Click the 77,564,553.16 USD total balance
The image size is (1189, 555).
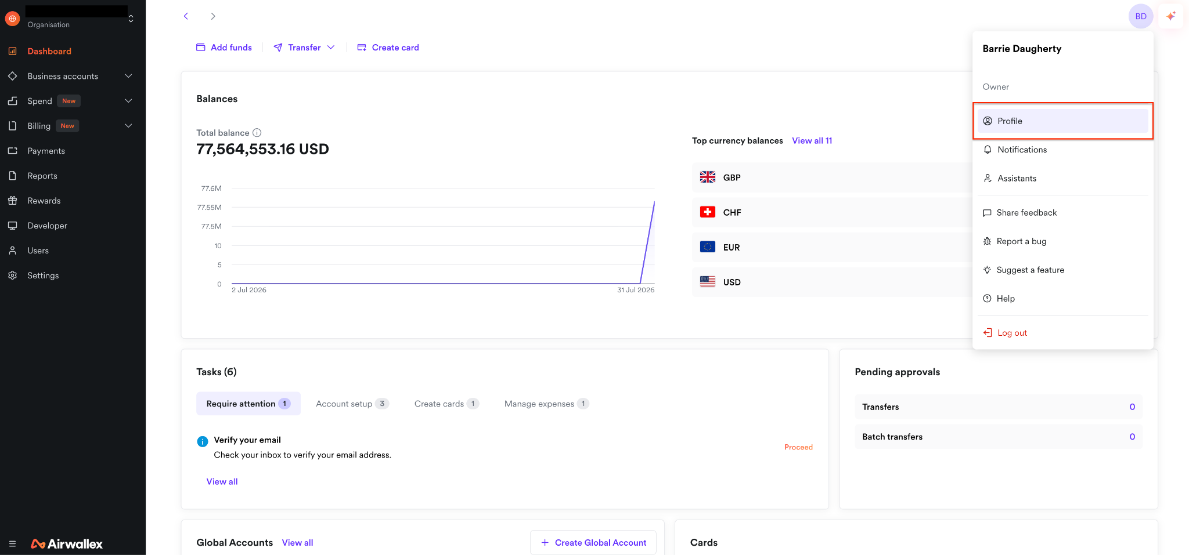(262, 149)
